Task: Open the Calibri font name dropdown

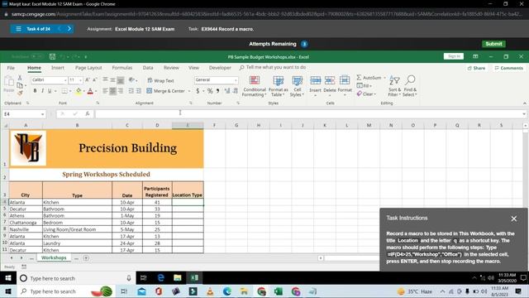Action: pyautogui.click(x=65, y=80)
